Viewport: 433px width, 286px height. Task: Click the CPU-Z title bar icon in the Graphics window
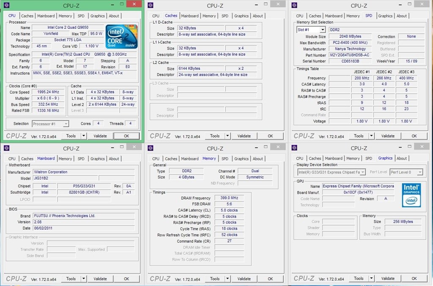[x=296, y=148]
